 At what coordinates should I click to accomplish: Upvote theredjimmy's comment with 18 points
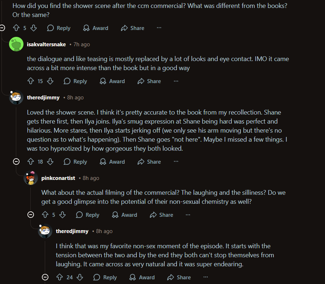(x=31, y=162)
